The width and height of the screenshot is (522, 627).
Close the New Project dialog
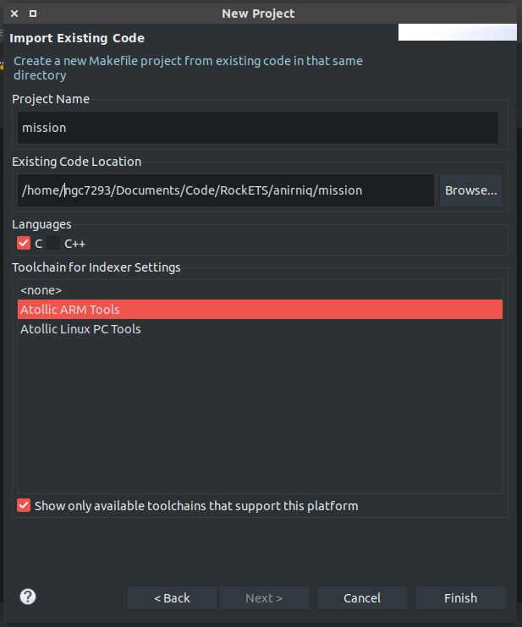click(x=14, y=14)
